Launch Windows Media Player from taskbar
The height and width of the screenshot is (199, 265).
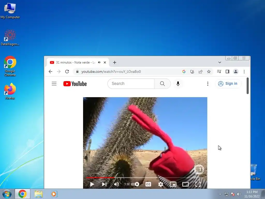point(54,194)
